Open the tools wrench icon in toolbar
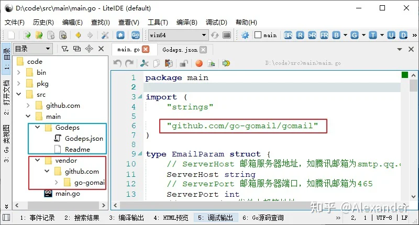Screen dimensions: 419x225 pyautogui.click(x=105, y=35)
